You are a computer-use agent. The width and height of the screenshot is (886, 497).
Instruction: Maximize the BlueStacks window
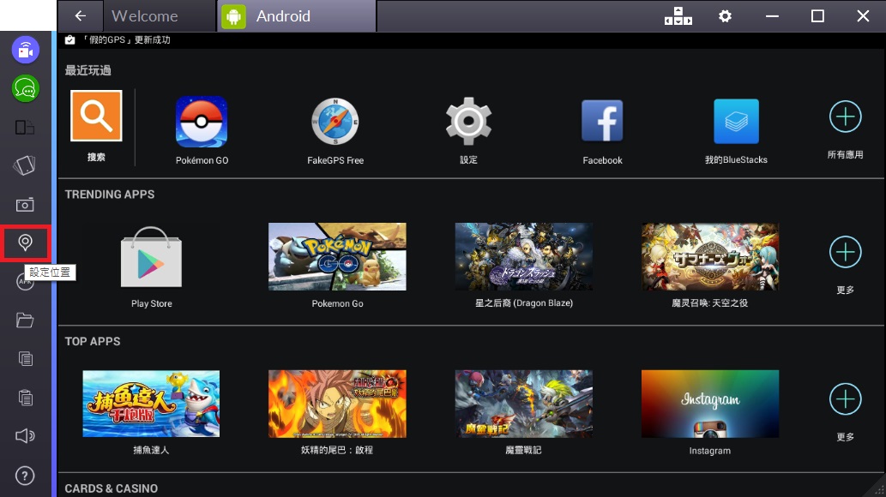pyautogui.click(x=817, y=16)
